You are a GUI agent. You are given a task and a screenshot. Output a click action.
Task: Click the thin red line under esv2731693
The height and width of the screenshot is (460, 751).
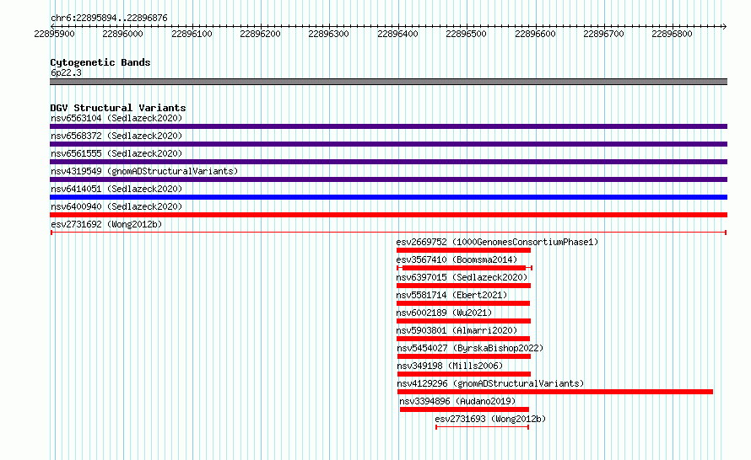(483, 427)
